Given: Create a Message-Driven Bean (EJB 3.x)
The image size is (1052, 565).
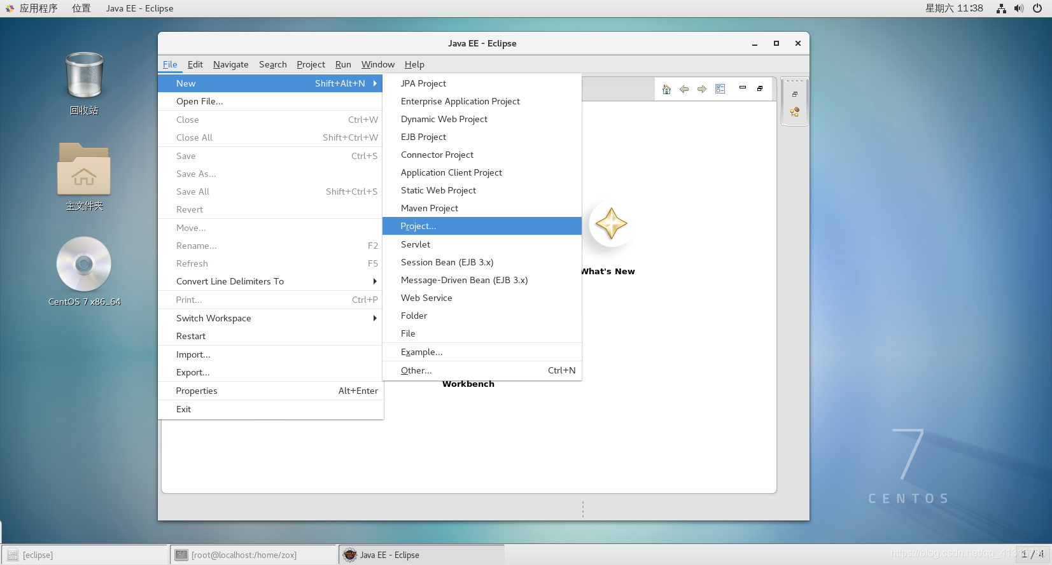Looking at the screenshot, I should [x=482, y=280].
